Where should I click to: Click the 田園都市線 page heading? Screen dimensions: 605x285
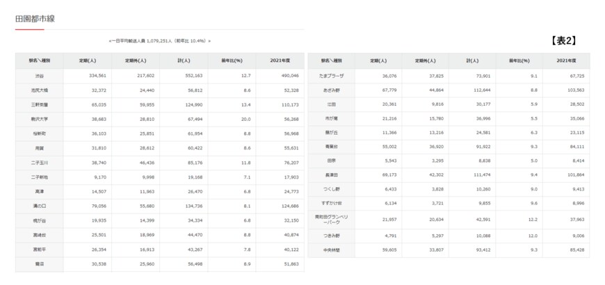point(35,18)
